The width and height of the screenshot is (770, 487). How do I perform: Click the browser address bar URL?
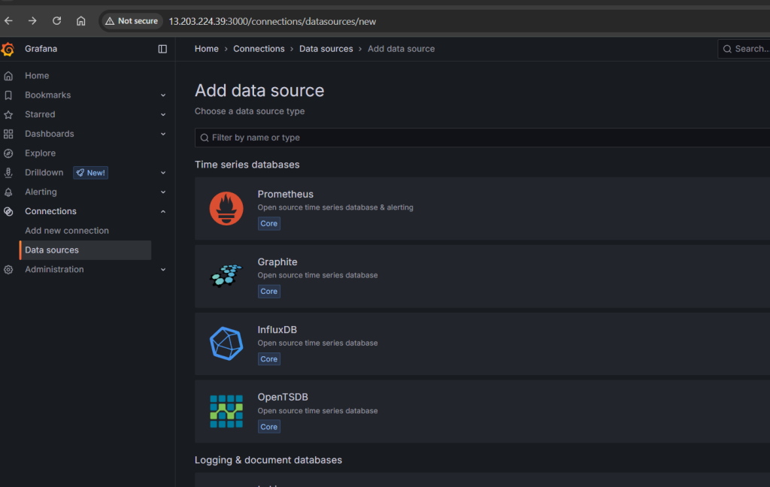[272, 22]
